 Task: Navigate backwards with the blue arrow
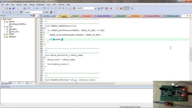tap(37, 8)
